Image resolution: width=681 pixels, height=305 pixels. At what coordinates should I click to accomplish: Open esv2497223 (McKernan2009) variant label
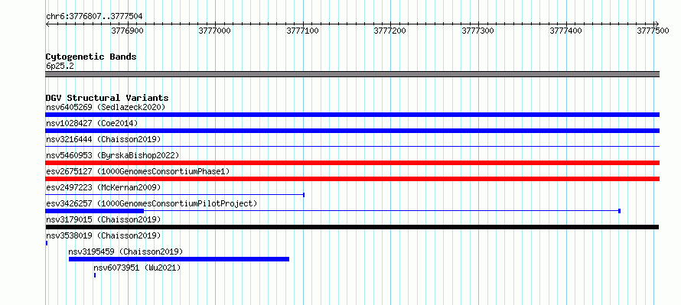(103, 187)
